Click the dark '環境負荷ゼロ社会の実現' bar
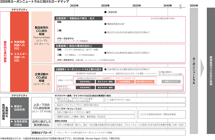The width and height of the screenshot is (215, 140). (x=211, y=71)
